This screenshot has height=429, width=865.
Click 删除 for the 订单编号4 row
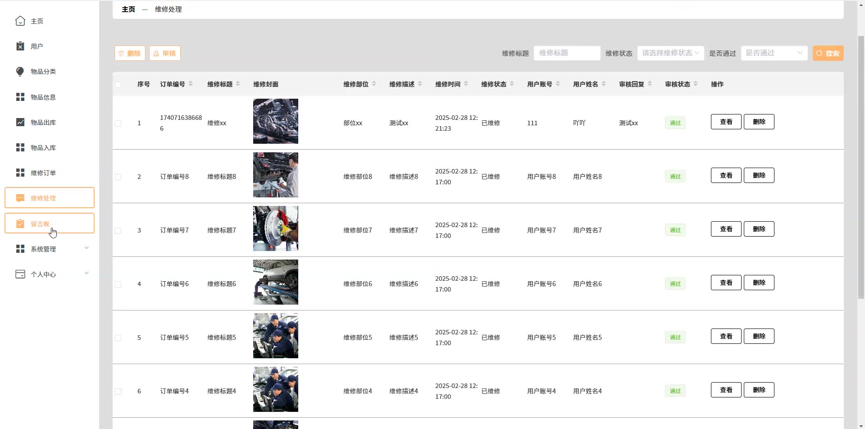click(x=759, y=390)
